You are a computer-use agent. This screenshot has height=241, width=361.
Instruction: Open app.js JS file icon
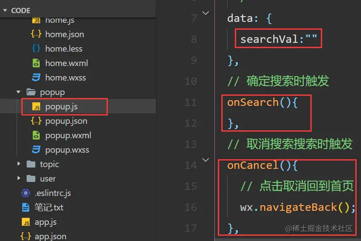tap(26, 222)
